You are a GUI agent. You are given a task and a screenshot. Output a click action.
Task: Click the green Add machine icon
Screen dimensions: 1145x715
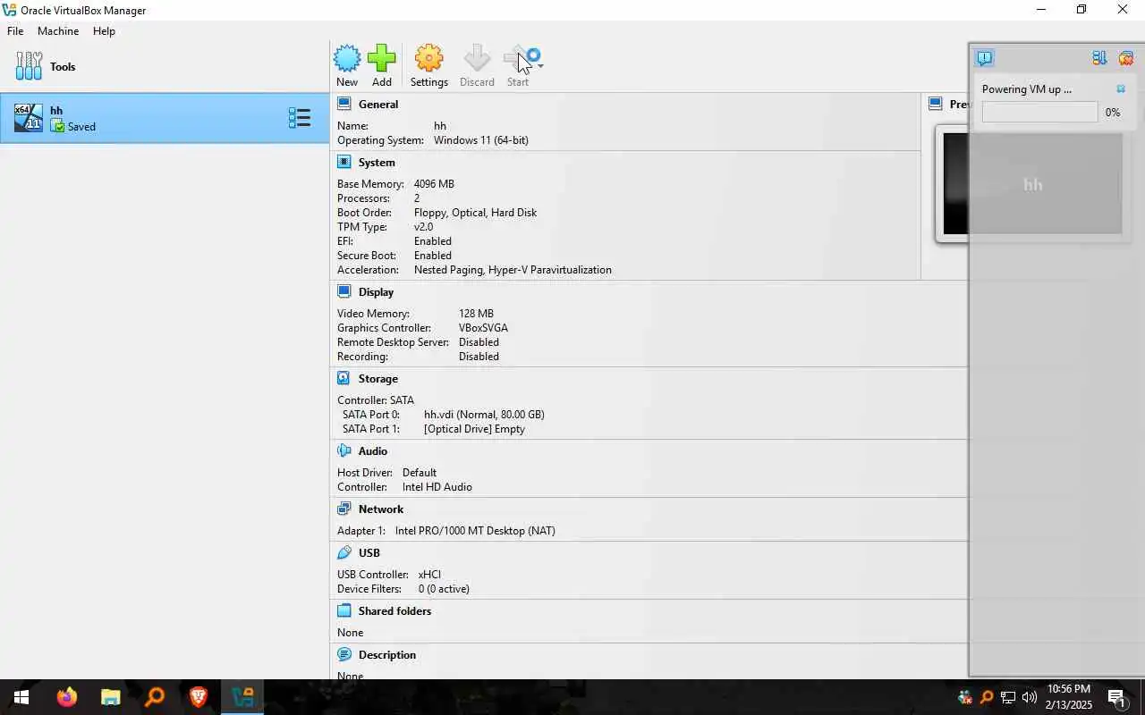(x=382, y=59)
